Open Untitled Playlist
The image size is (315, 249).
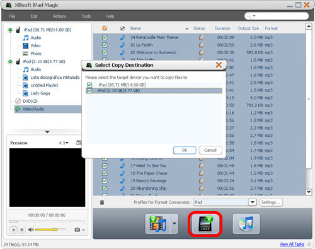pyautogui.click(x=44, y=85)
